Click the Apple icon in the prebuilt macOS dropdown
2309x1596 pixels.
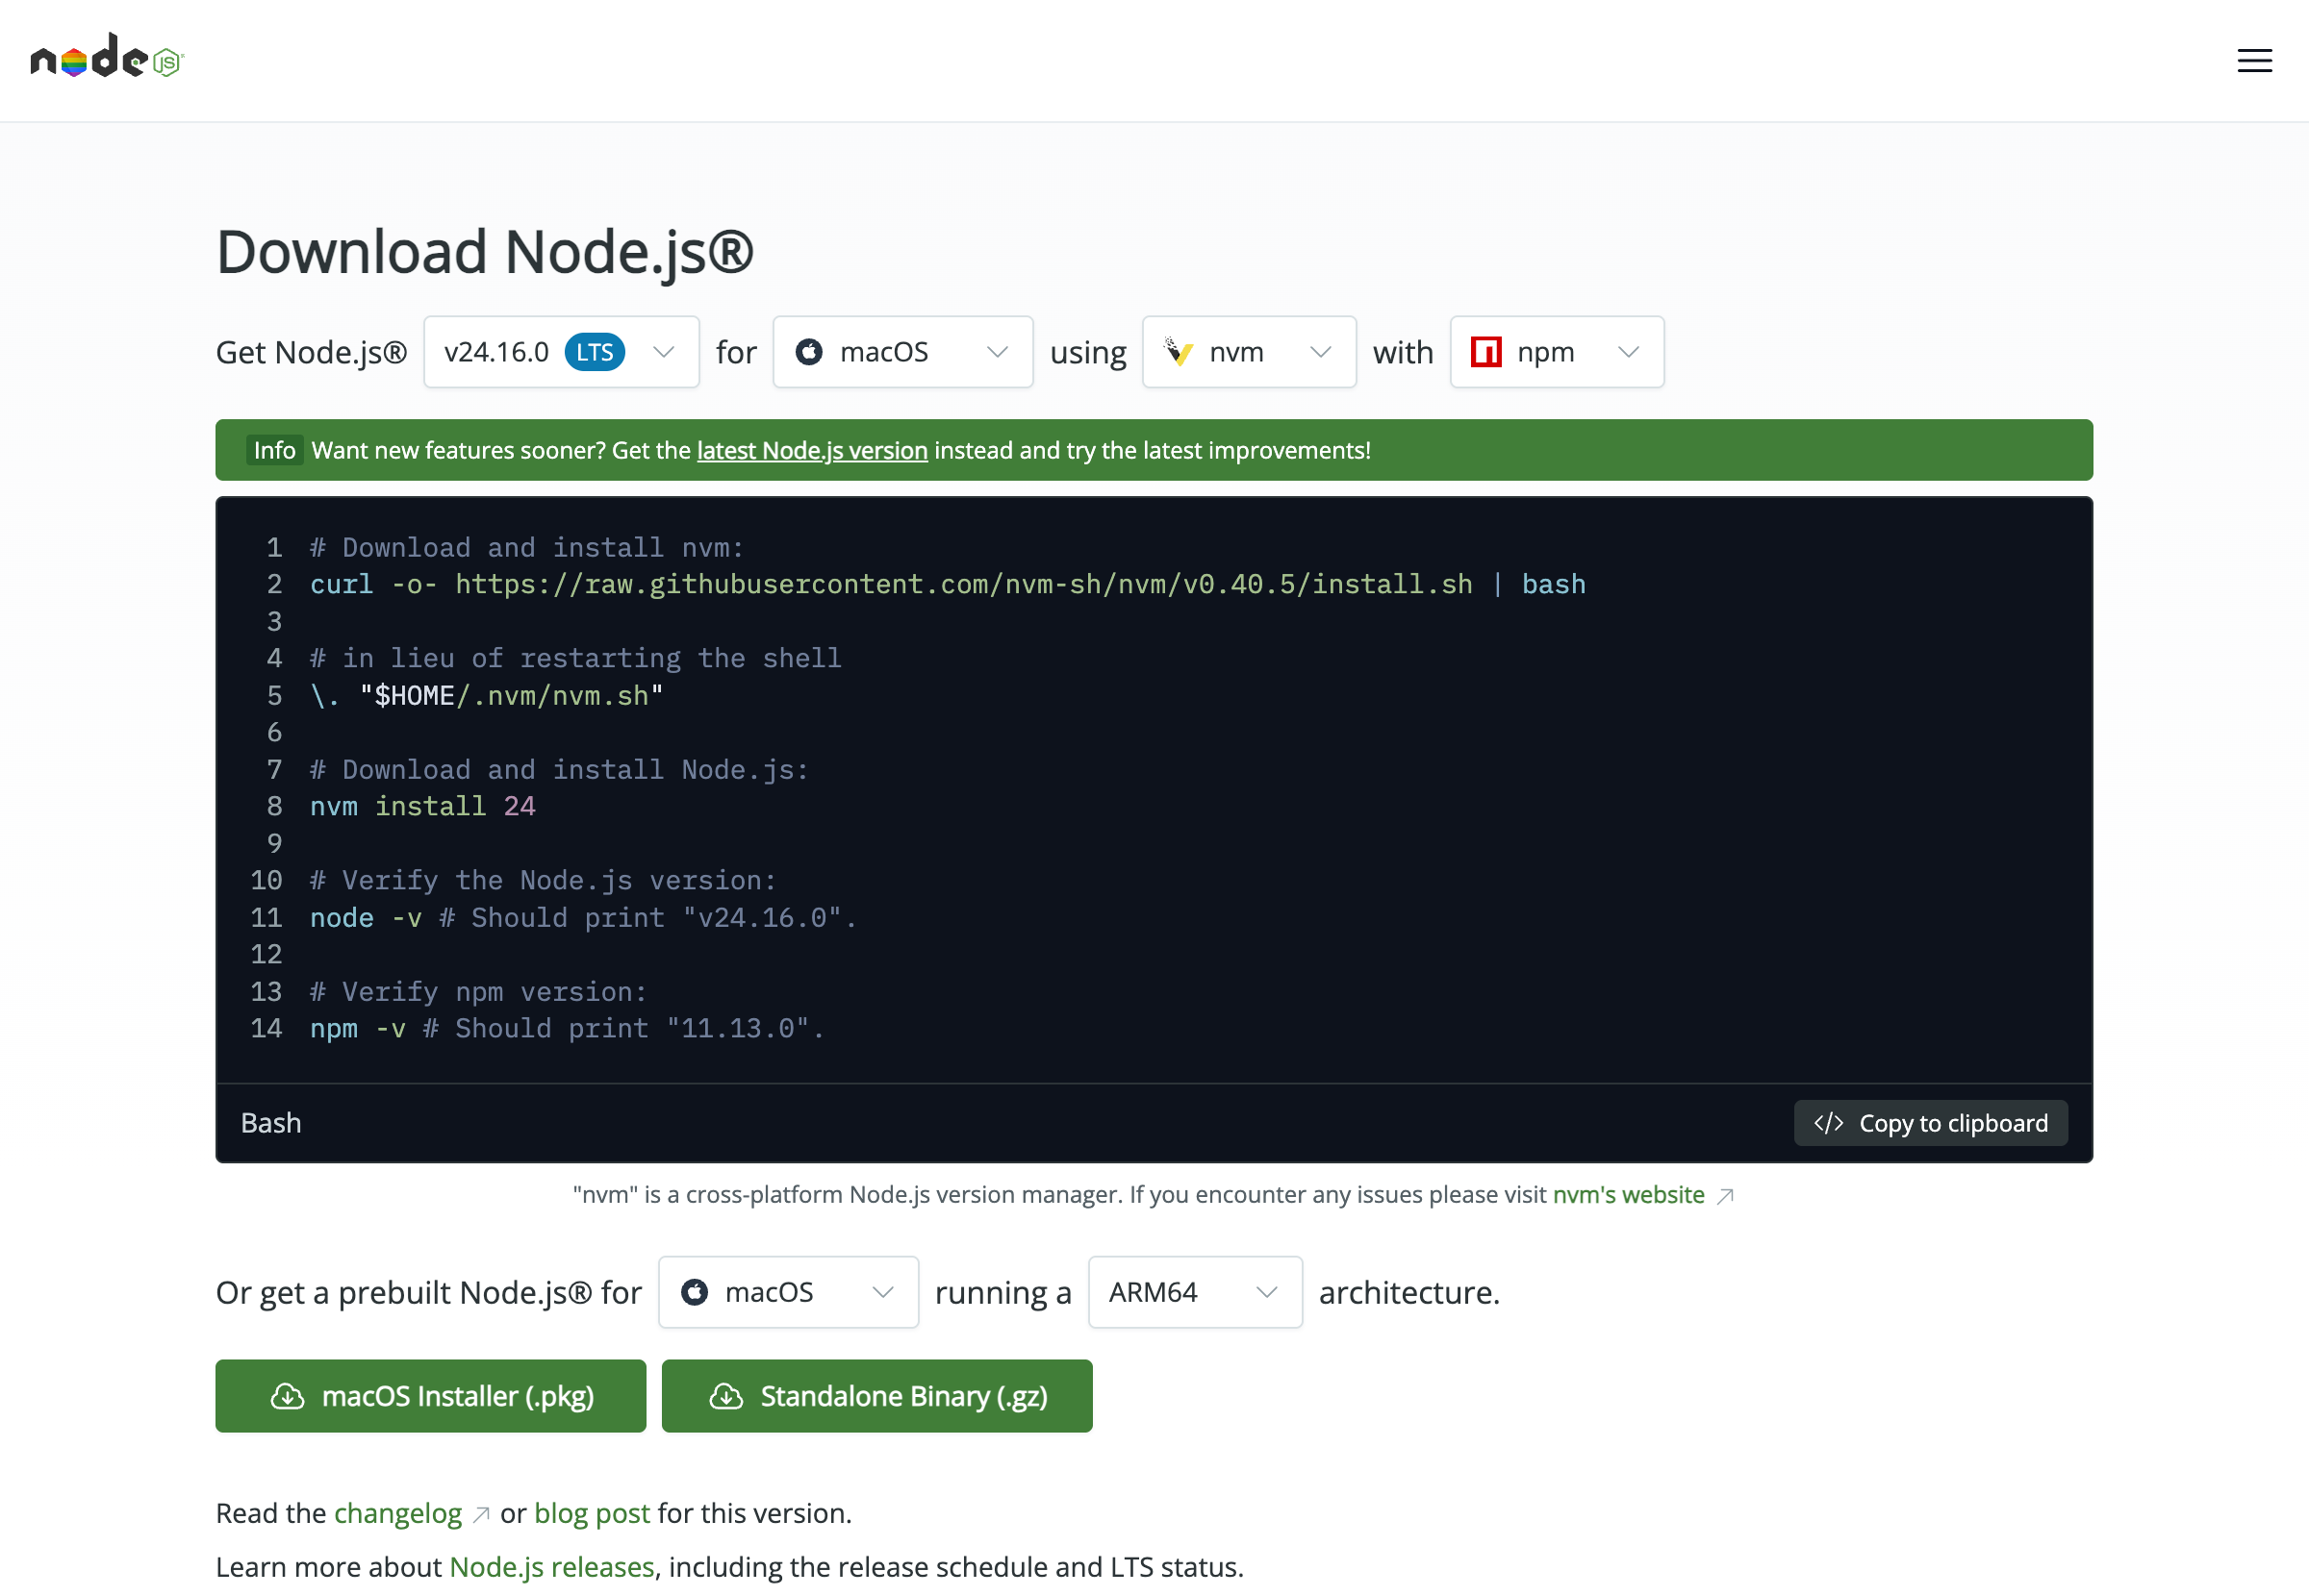(695, 1292)
